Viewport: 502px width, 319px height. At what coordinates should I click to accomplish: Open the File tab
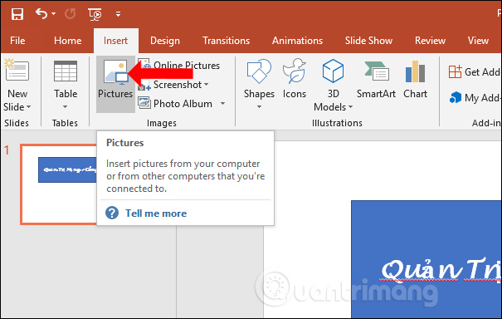[x=17, y=41]
